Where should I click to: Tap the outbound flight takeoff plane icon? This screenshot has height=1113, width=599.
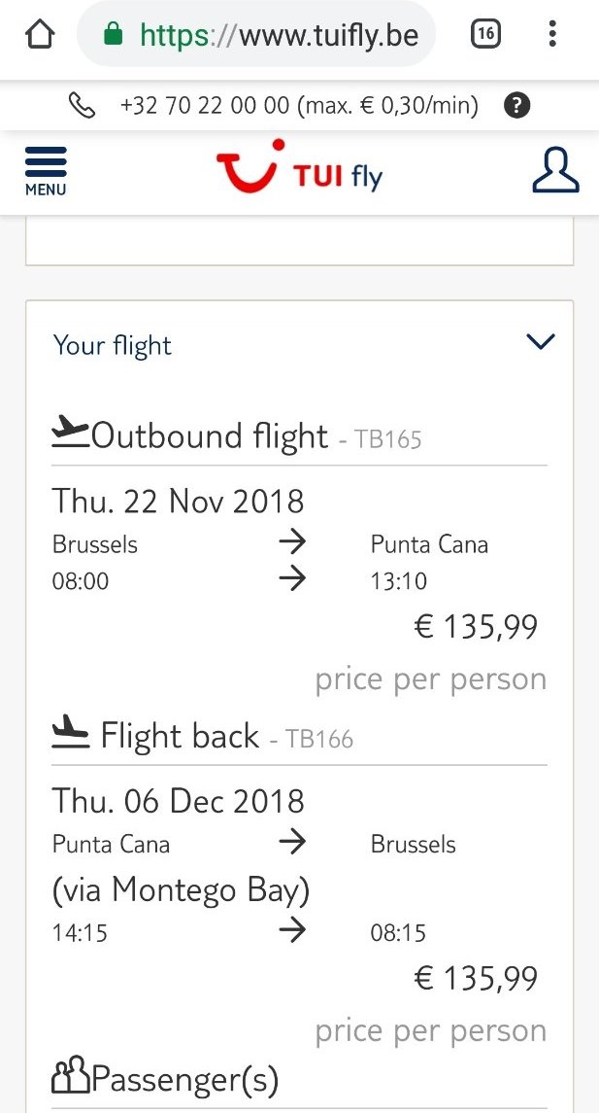(69, 432)
